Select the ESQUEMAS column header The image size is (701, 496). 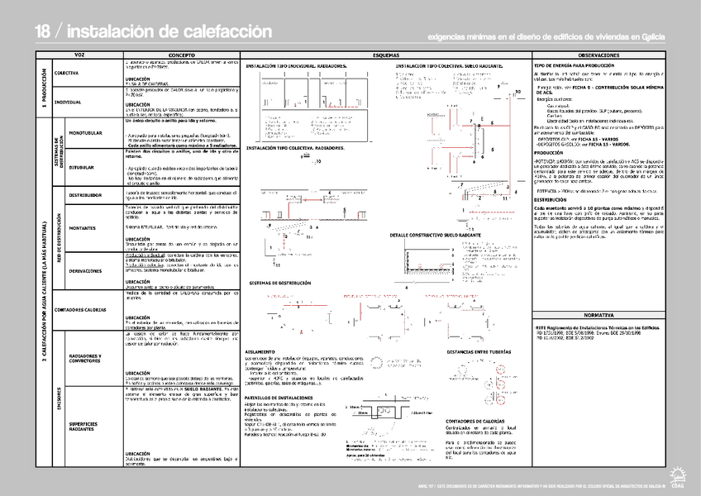[x=385, y=54]
